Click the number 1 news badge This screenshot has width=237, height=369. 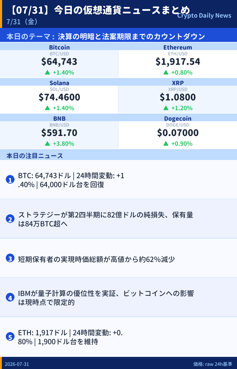pos(10,179)
